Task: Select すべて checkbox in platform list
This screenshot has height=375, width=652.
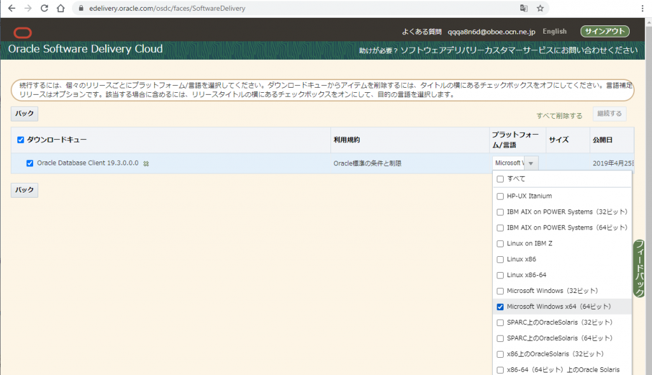Action: pos(500,179)
